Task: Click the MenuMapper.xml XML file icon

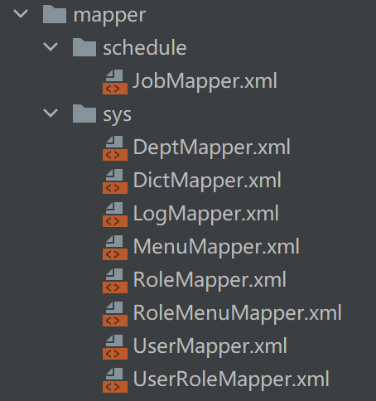Action: pos(115,248)
